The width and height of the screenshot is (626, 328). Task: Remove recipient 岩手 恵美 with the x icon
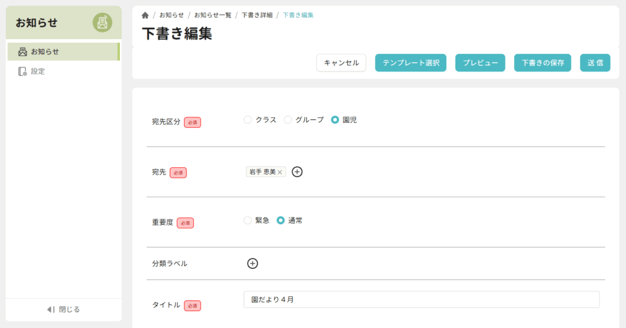(x=280, y=172)
